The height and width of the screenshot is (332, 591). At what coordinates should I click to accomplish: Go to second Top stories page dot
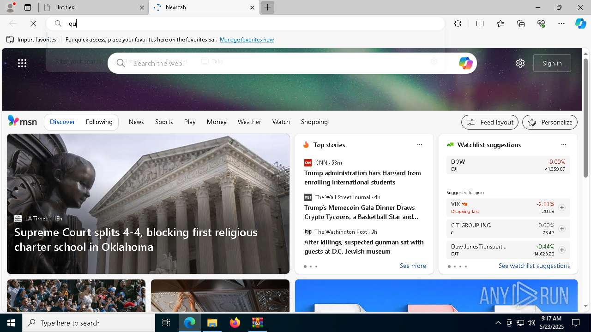point(311,267)
